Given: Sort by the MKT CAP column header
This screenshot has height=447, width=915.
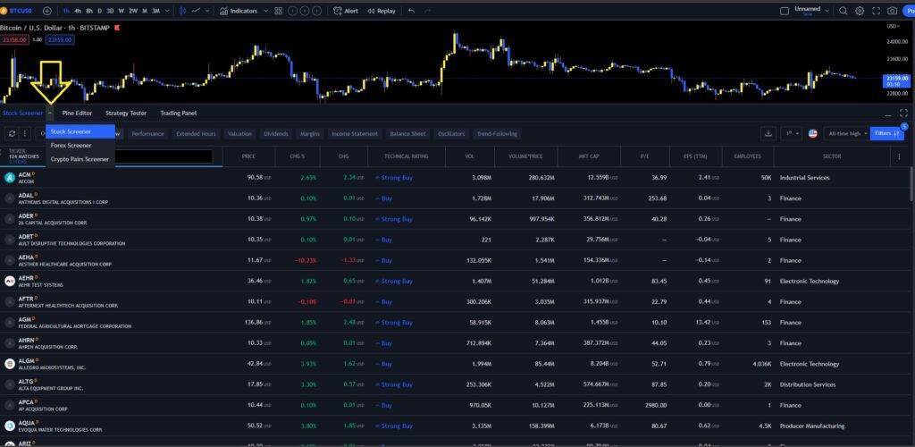Looking at the screenshot, I should coord(589,156).
